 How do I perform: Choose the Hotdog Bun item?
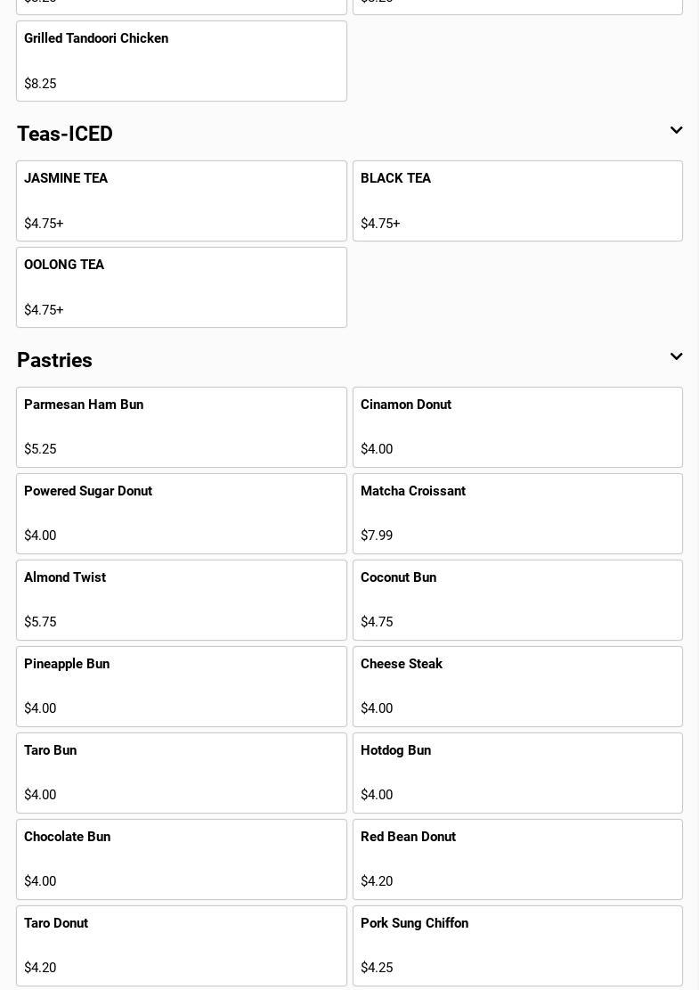coord(517,773)
